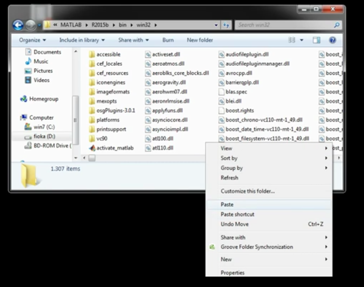Select the cef_locales folder icon
Viewport: 364px width, 287px height.
coord(92,64)
